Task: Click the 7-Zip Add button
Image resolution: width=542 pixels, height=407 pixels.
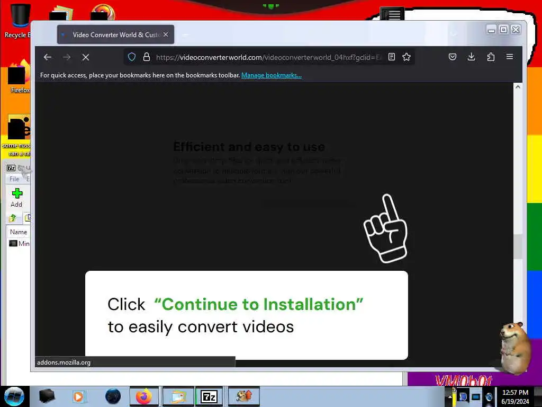Action: click(16, 198)
